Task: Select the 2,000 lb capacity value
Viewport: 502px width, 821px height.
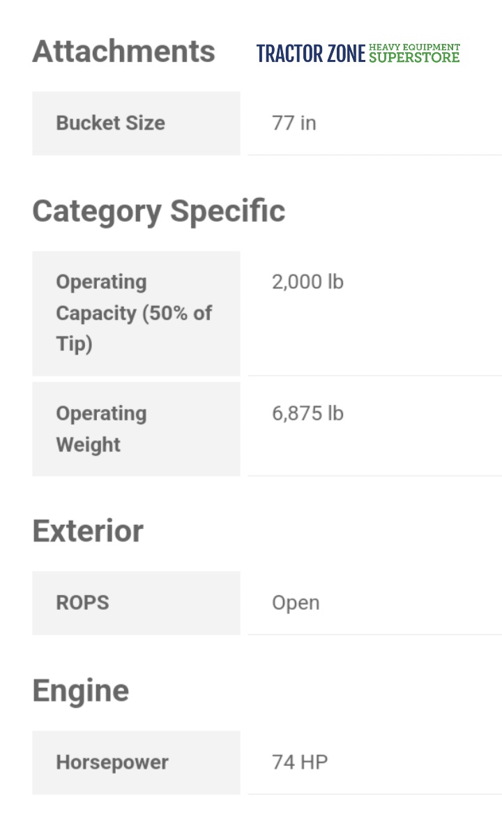Action: (307, 282)
